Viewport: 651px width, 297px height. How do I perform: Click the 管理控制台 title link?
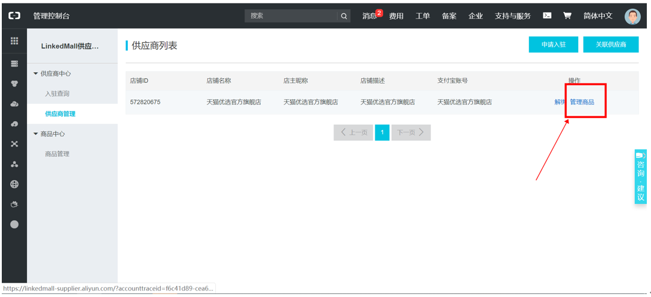coord(51,16)
